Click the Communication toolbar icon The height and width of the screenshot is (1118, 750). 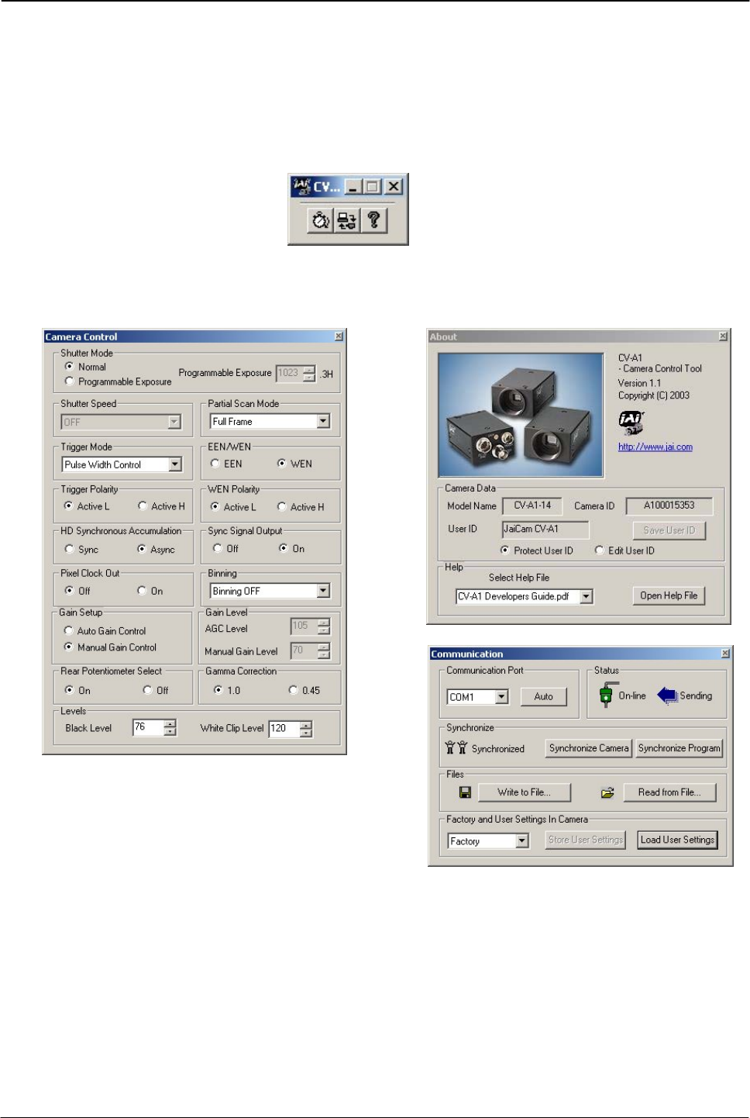pos(347,221)
